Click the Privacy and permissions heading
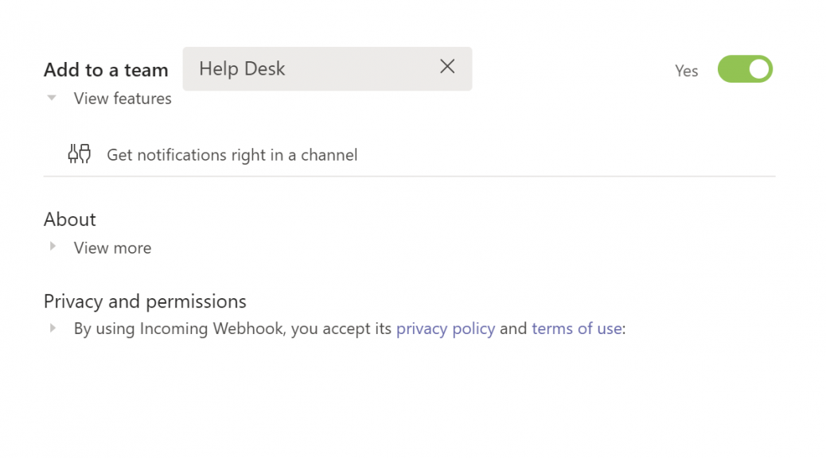The width and height of the screenshot is (826, 458). (x=145, y=301)
